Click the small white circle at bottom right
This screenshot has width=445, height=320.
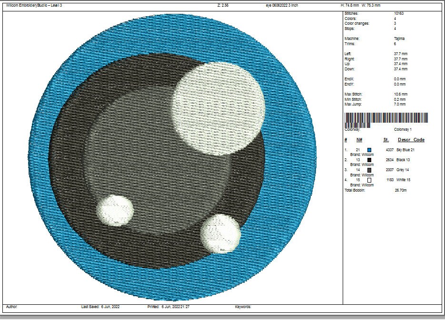pos(221,233)
